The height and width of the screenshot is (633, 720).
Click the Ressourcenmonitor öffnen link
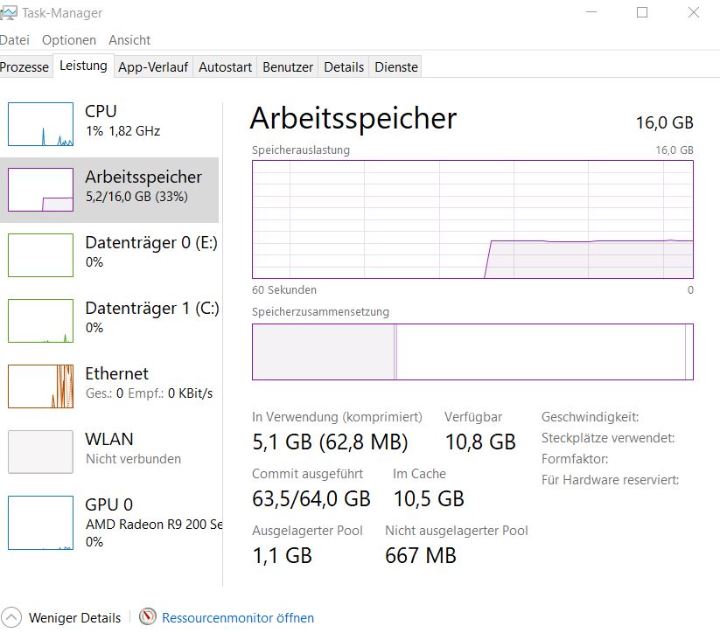(x=238, y=618)
